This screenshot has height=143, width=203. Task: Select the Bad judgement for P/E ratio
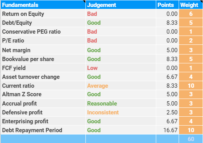click(92, 41)
